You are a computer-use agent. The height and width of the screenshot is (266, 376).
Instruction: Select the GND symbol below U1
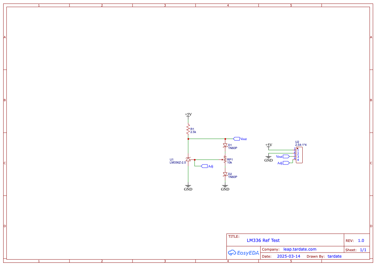click(188, 186)
